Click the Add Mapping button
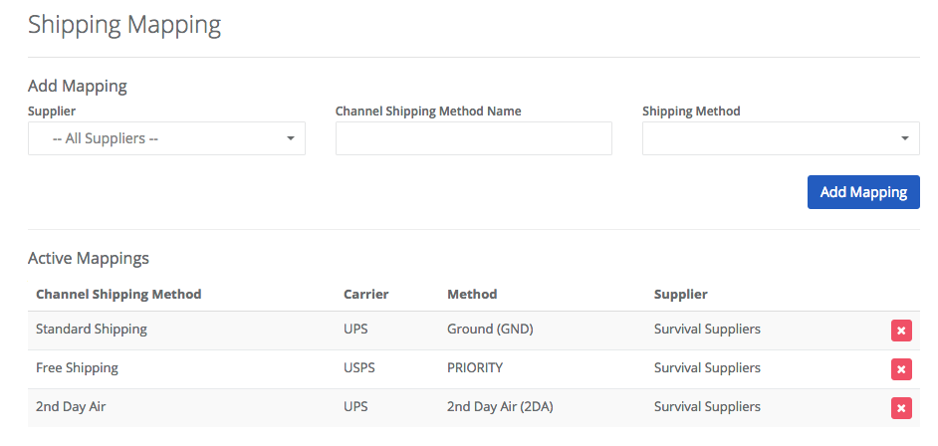938x446 pixels. click(x=863, y=192)
